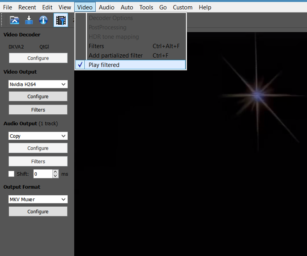Toggle the filtered playback filmstrip icon
The width and height of the screenshot is (307, 256).
(61, 20)
